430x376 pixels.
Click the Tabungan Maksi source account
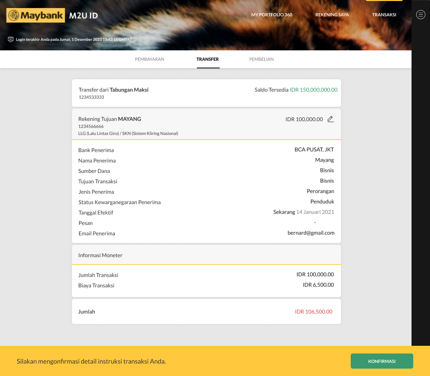tap(129, 90)
